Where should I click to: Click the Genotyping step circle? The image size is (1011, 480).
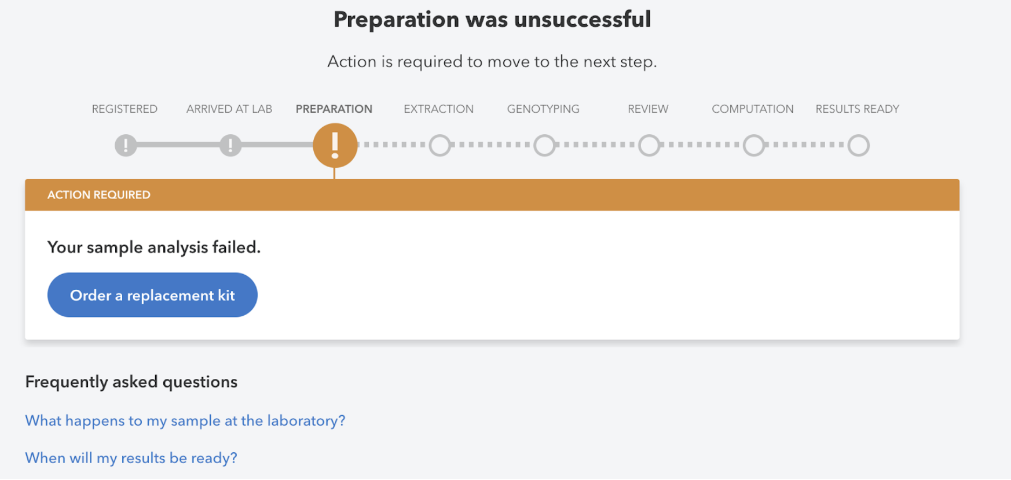544,145
